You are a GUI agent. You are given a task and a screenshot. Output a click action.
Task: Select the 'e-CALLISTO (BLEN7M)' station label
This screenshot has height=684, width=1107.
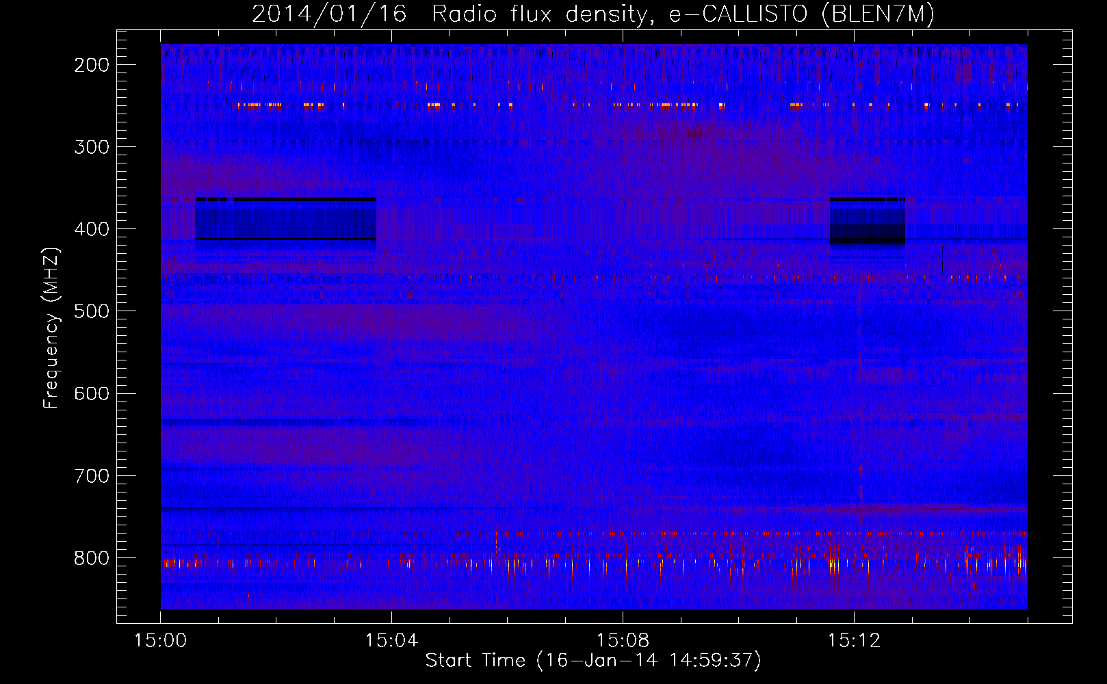[801, 14]
